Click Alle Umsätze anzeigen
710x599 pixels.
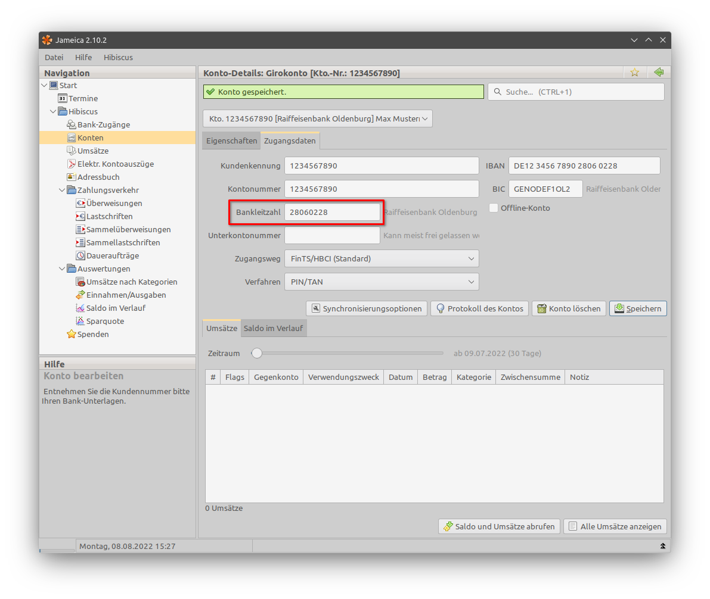point(615,526)
